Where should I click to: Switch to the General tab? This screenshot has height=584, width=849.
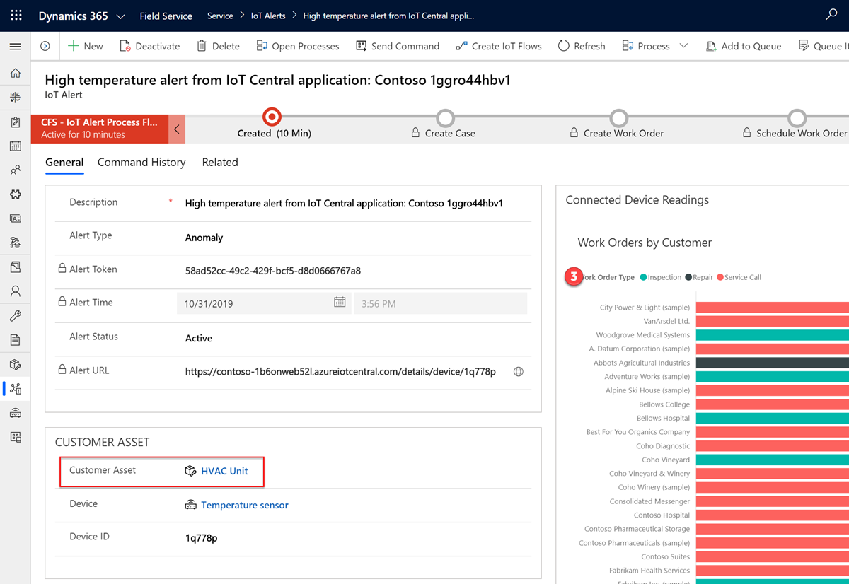click(64, 163)
